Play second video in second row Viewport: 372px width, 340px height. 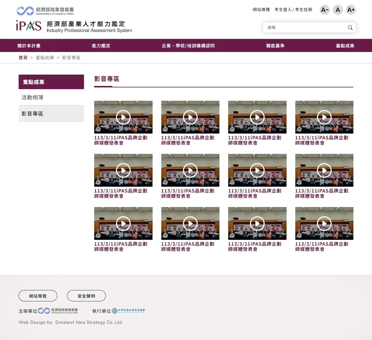190,170
